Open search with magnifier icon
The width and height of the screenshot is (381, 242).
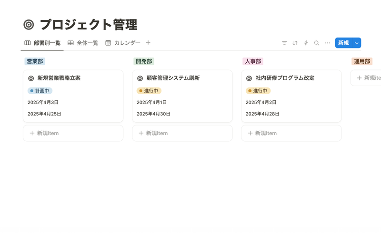click(317, 43)
